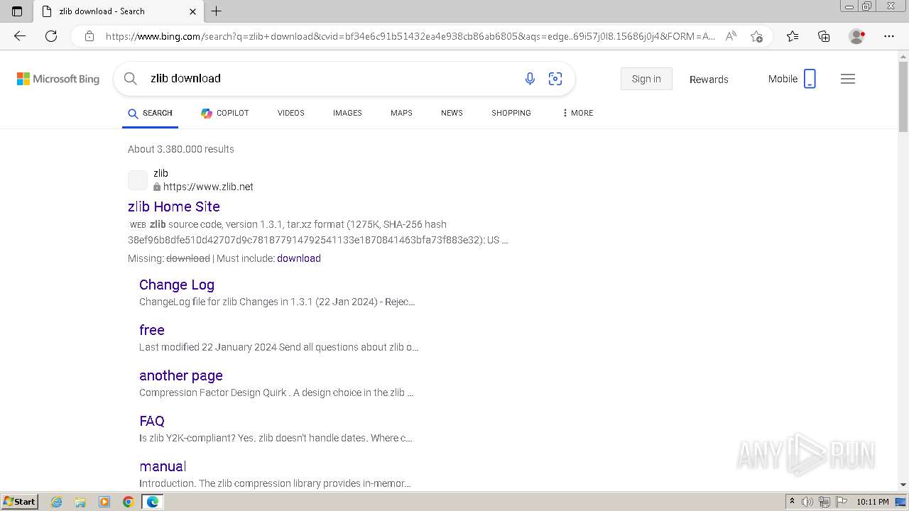
Task: Start voice search with microphone
Action: (x=530, y=79)
